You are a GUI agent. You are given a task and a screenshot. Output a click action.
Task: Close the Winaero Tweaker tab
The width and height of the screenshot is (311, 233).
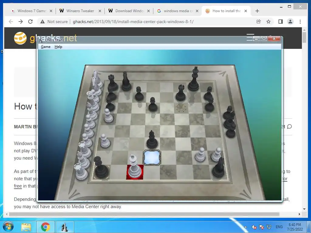click(100, 11)
